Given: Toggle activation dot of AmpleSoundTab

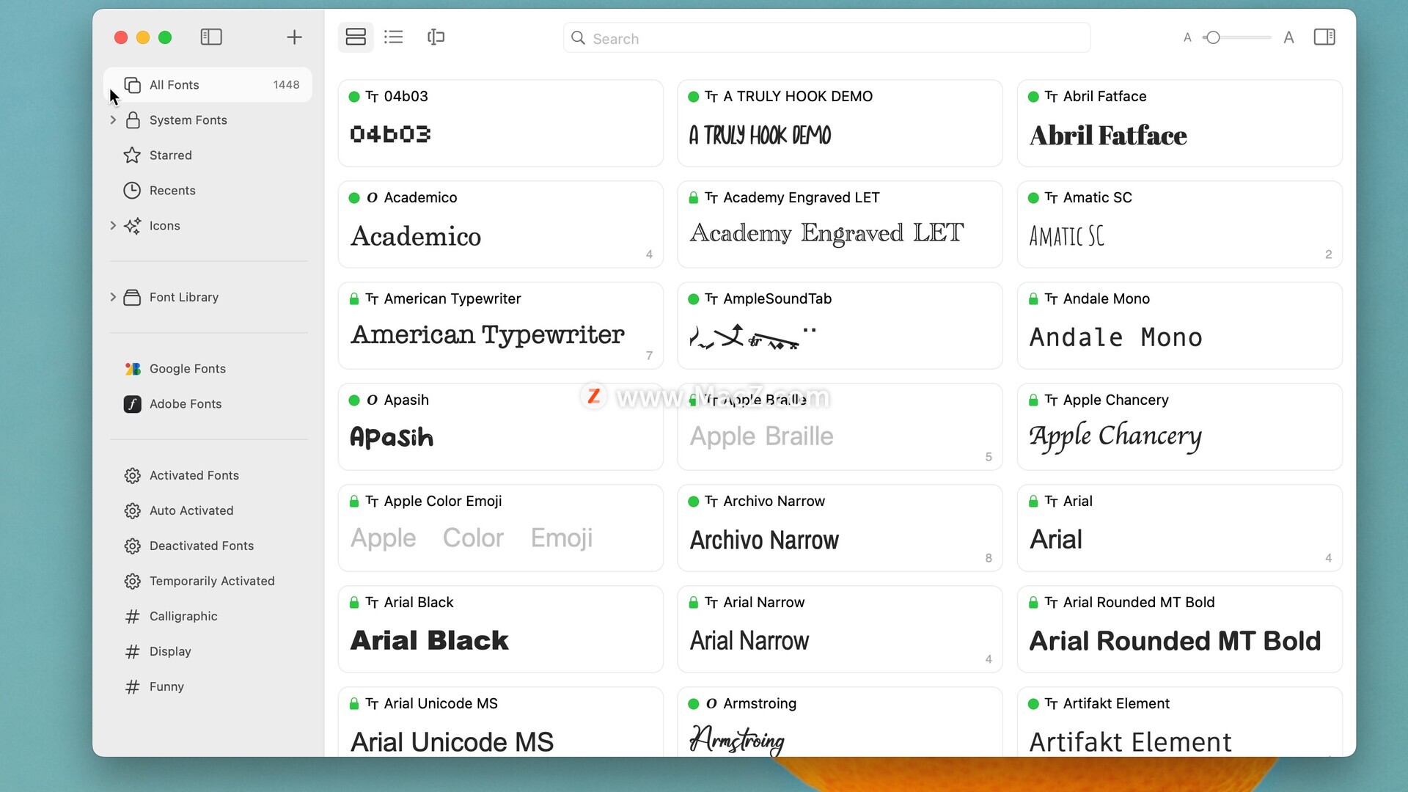Looking at the screenshot, I should coord(694,299).
